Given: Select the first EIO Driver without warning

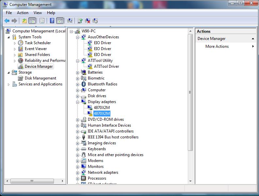Looking at the screenshot, I should pyautogui.click(x=103, y=43).
